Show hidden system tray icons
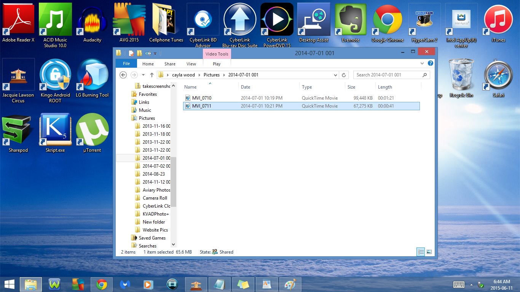 (x=472, y=284)
